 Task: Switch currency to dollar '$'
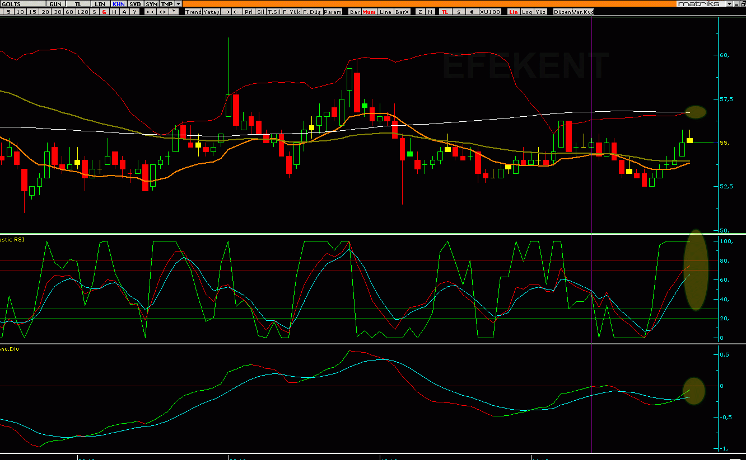[x=459, y=12]
